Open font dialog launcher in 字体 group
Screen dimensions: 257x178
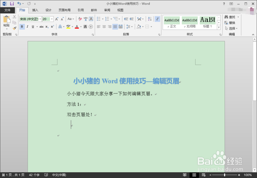93,35
